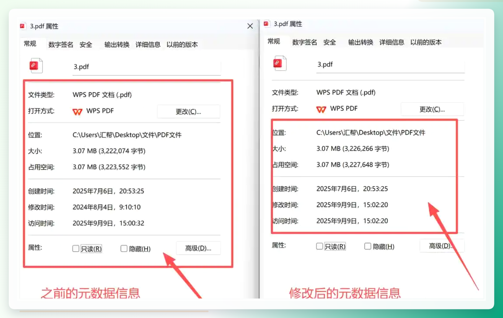The width and height of the screenshot is (503, 318).
Task: Click the size value 3.07 MB (3,222,074 字节)
Action: [x=109, y=151]
